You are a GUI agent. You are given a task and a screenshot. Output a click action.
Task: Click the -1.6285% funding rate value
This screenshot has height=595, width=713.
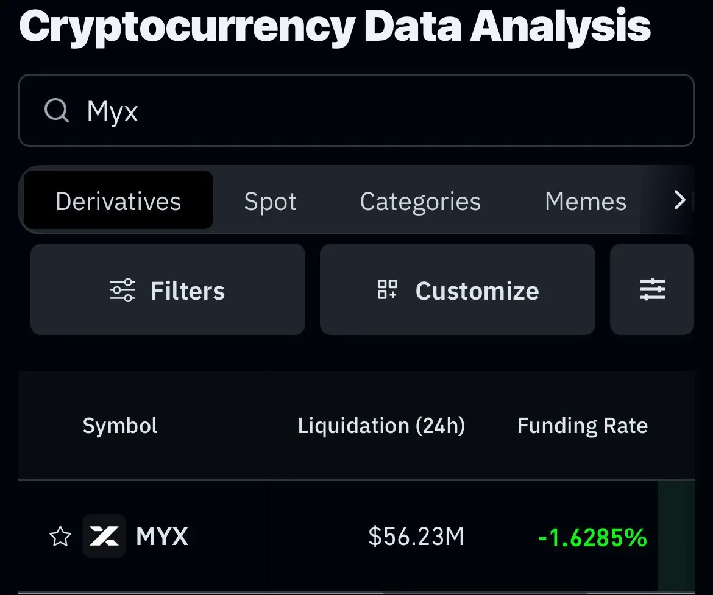tap(592, 538)
